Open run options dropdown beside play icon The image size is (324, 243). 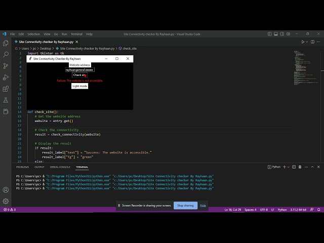tap(307, 42)
